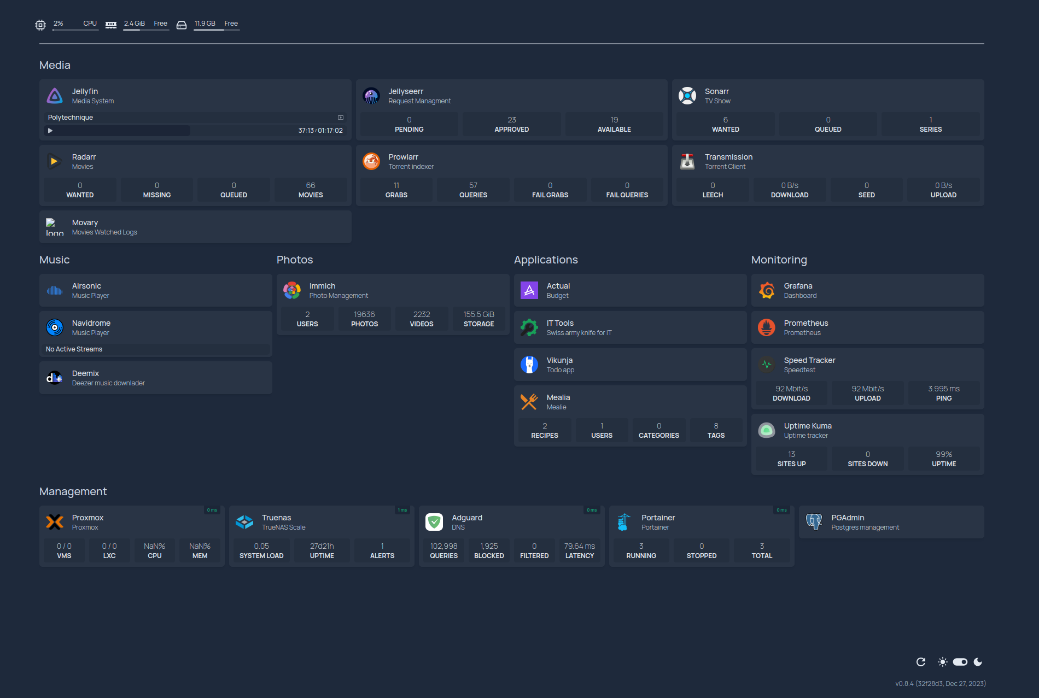The image size is (1039, 698).
Task: Click the IT Tools wrench icon
Action: (x=529, y=327)
